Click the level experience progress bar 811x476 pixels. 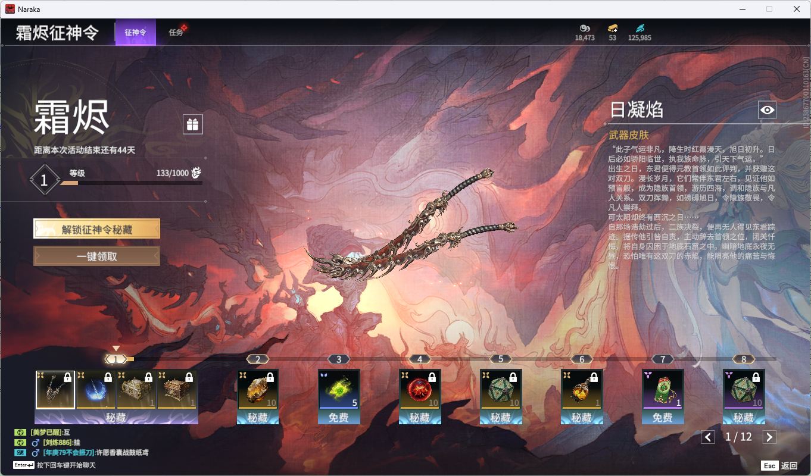[131, 183]
